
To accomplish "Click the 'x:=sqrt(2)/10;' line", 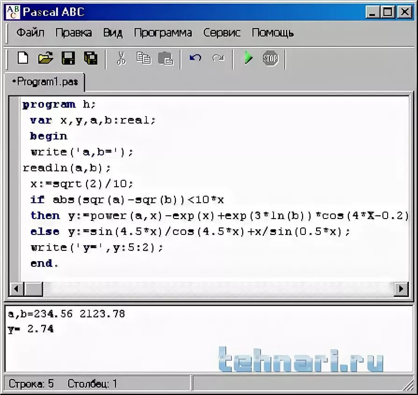I will [x=81, y=184].
